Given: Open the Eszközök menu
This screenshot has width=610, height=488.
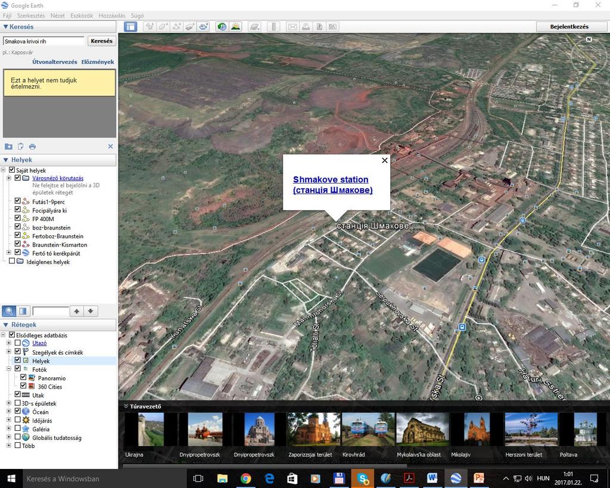Looking at the screenshot, I should (82, 15).
